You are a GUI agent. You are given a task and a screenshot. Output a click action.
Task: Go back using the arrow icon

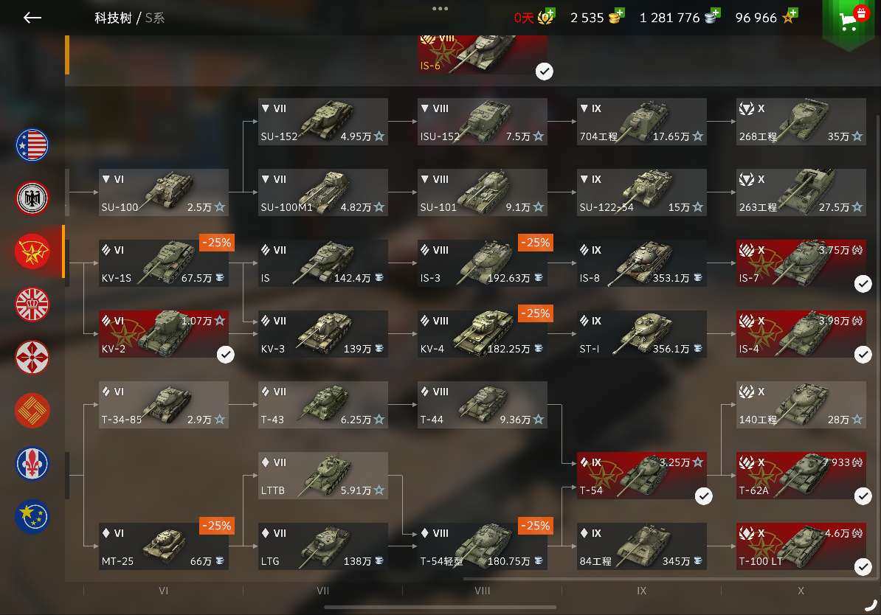click(x=32, y=18)
